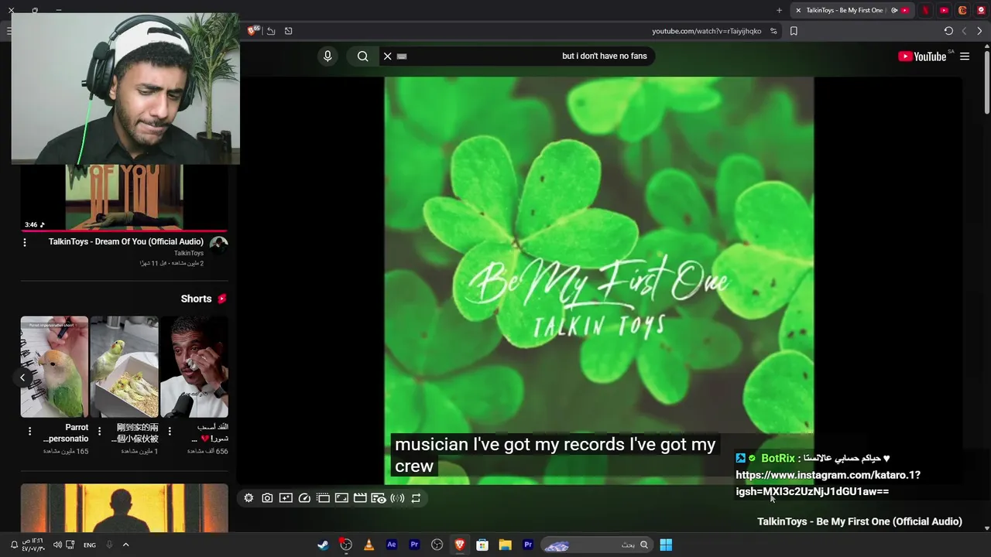
Task: Open the on-screen keyboard icon in search box
Action: click(402, 56)
